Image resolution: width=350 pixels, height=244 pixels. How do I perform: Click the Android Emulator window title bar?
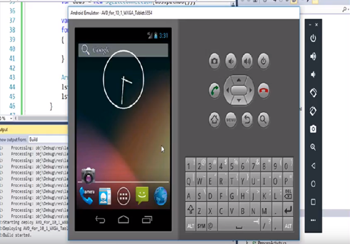coord(183,13)
